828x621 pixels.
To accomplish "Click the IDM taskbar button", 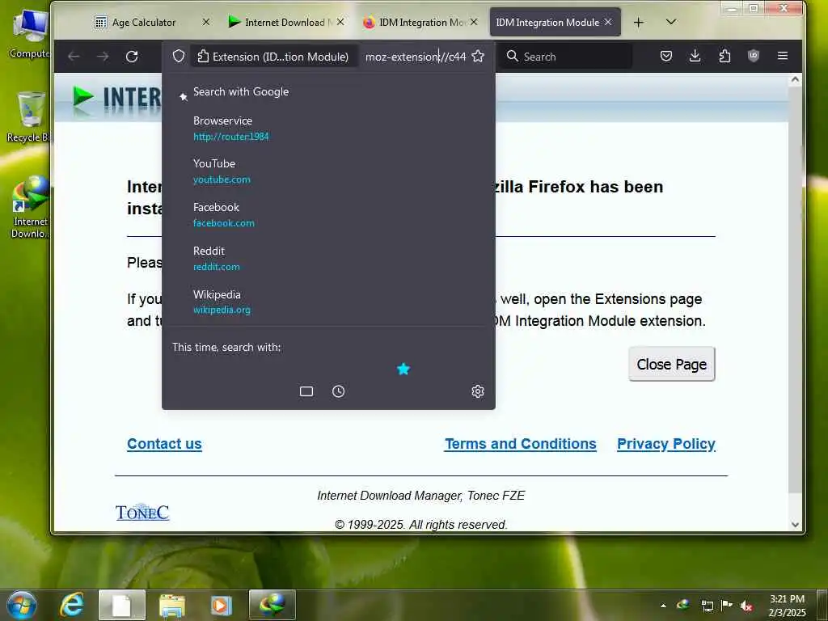I will click(272, 605).
